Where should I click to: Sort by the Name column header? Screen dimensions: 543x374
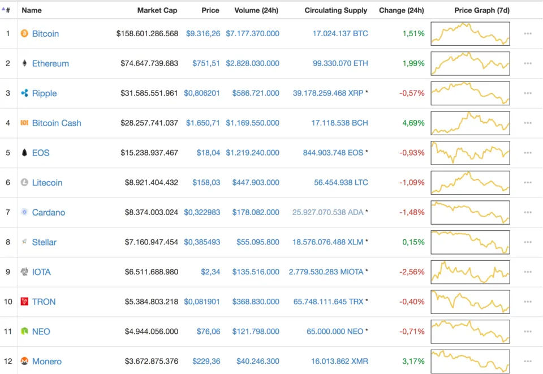(32, 10)
